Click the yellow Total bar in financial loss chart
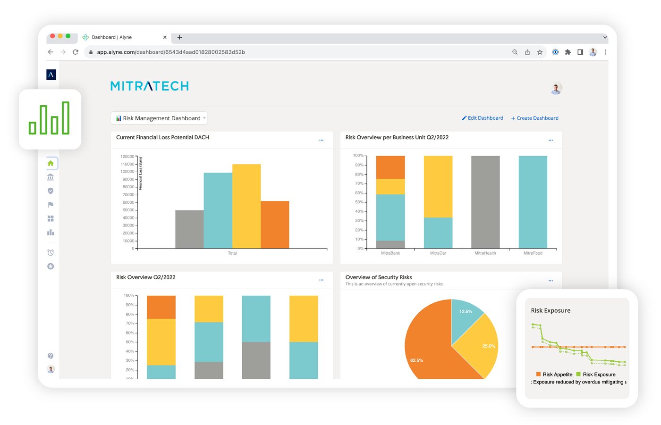The width and height of the screenshot is (661, 425). click(x=246, y=206)
